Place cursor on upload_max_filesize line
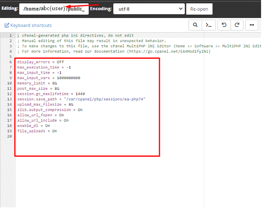Image resolution: width=262 pixels, height=224 pixels. (45, 105)
